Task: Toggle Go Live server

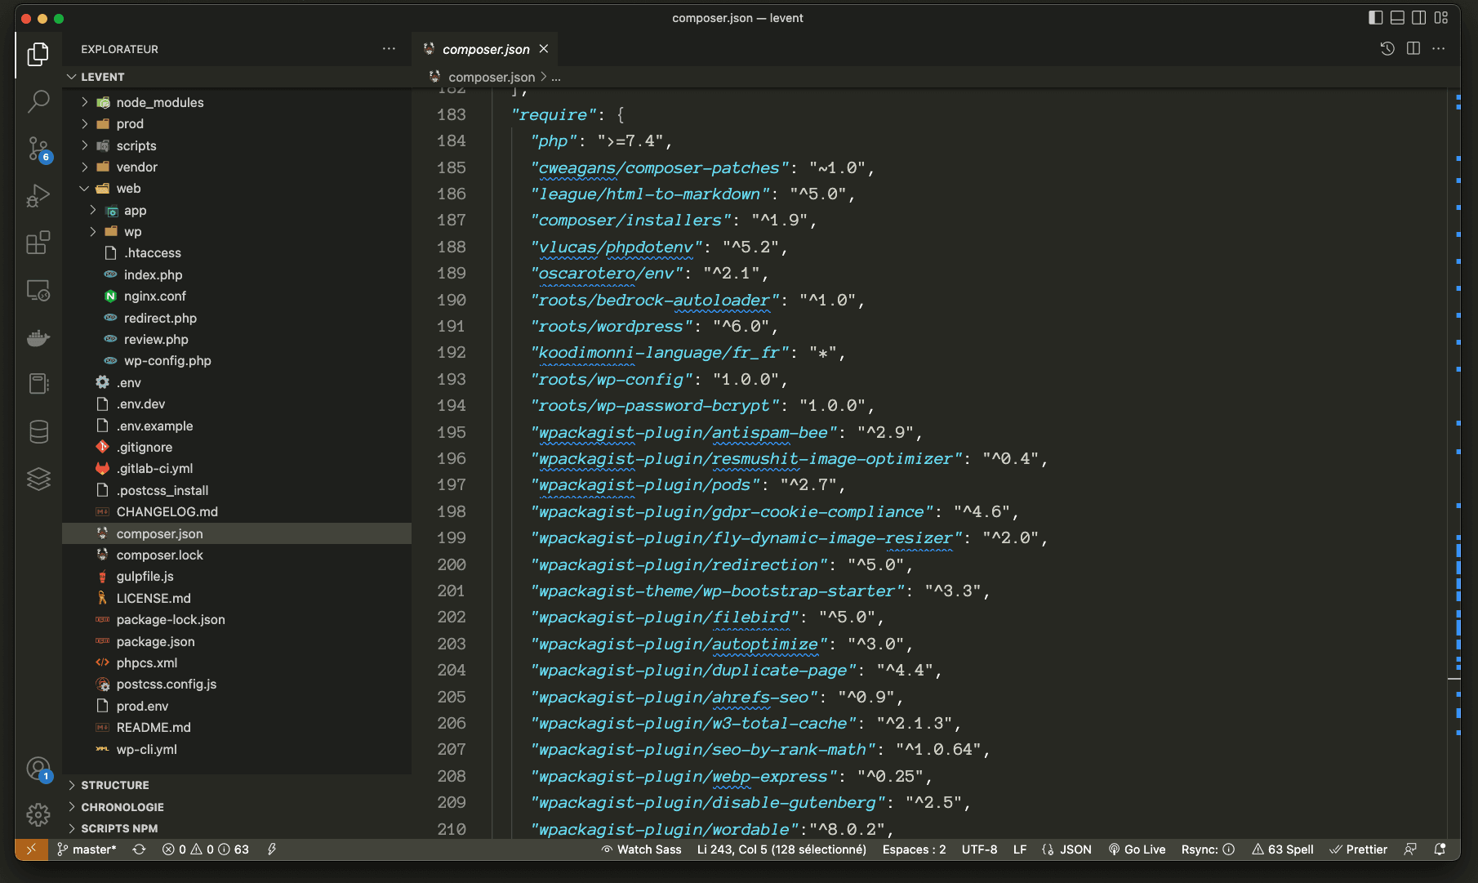Action: (x=1137, y=850)
